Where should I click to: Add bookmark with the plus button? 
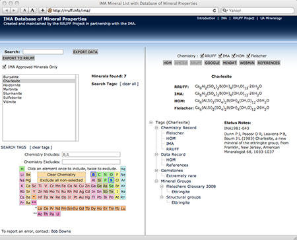[42, 11]
